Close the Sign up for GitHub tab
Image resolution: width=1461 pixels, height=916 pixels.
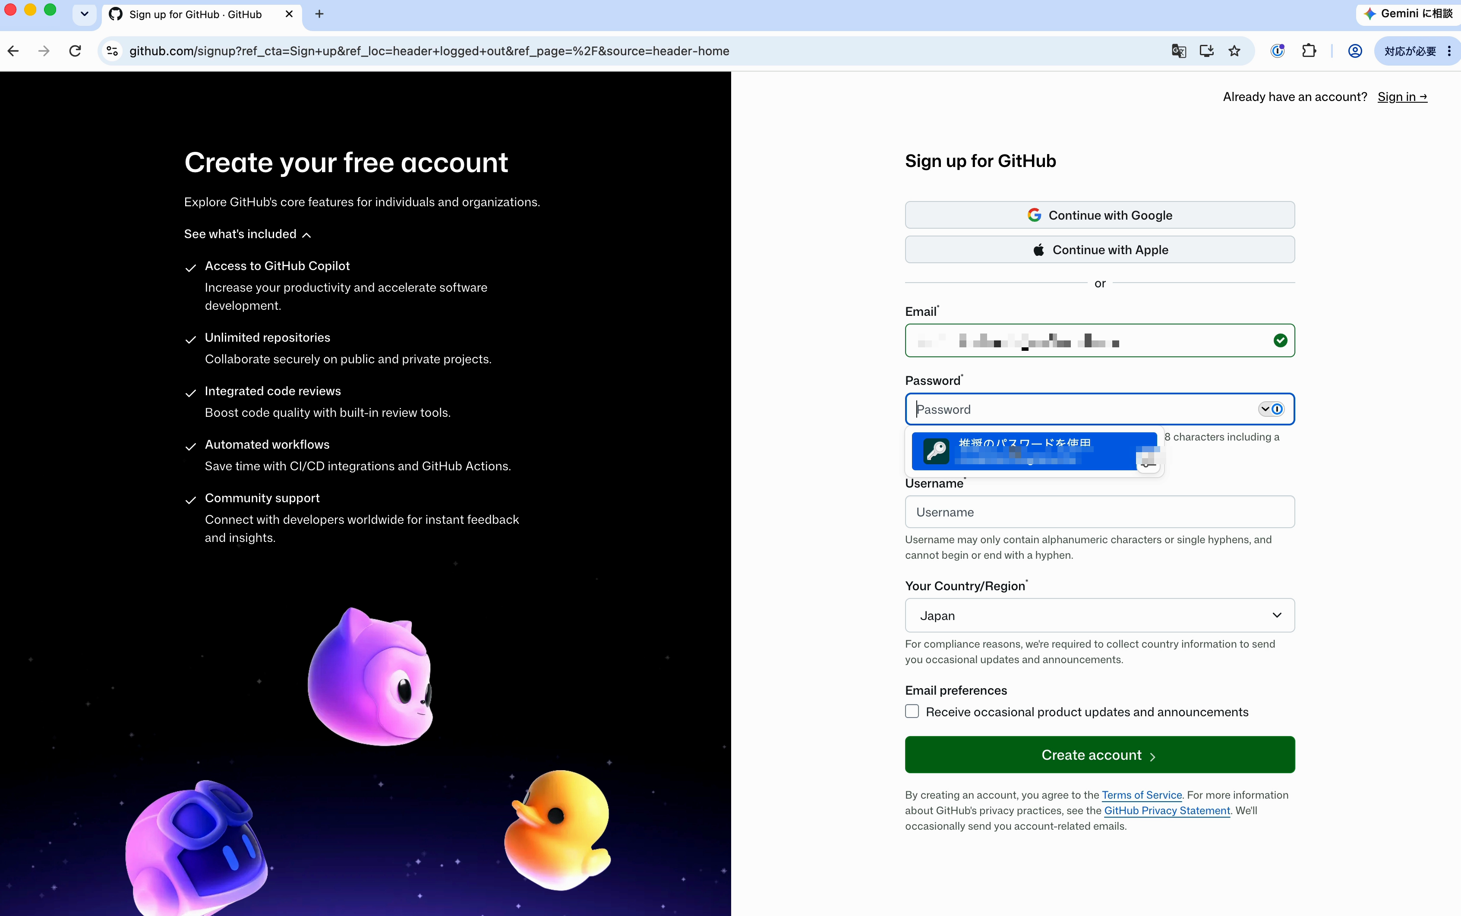point(289,14)
